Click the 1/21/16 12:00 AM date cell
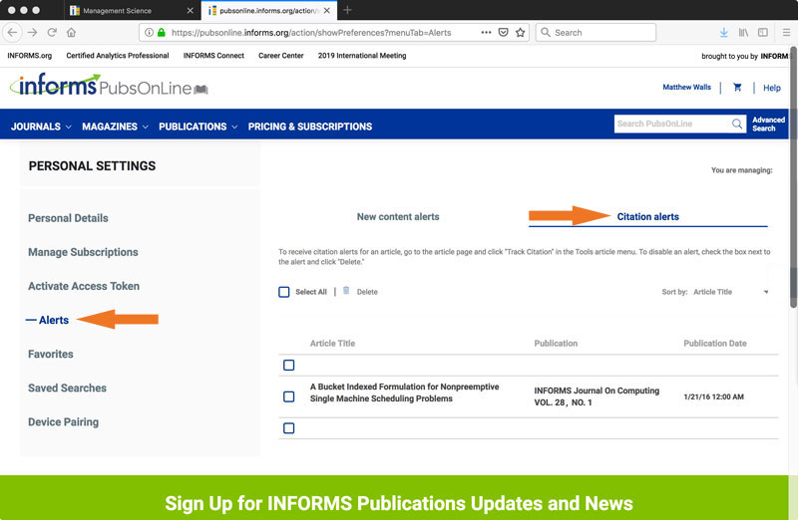Viewport: 798px width, 520px height. coord(713,396)
